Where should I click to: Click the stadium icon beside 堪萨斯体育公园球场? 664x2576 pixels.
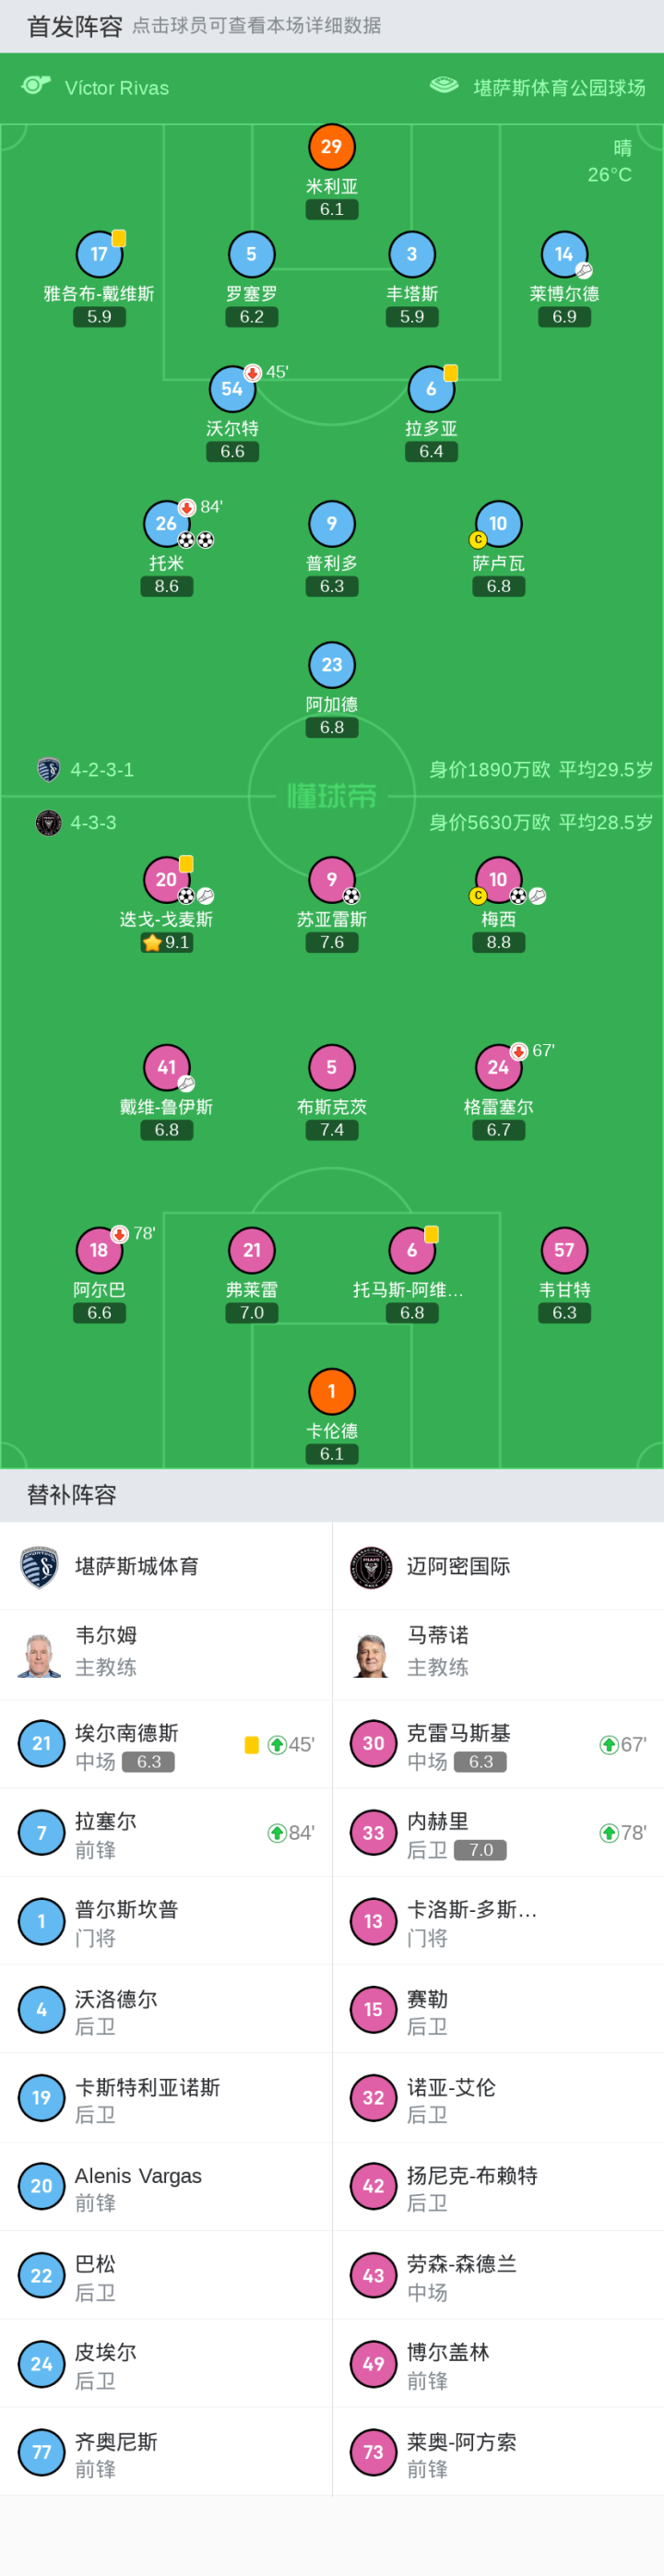tap(444, 85)
